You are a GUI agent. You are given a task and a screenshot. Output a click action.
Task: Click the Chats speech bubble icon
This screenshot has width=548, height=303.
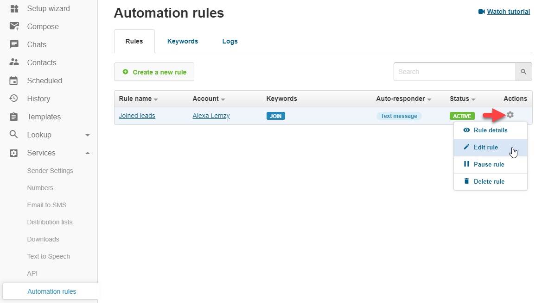(x=14, y=44)
